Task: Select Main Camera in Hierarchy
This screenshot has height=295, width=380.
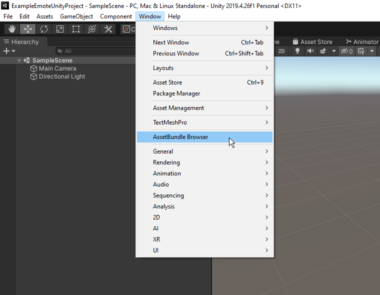Action: pyautogui.click(x=57, y=68)
